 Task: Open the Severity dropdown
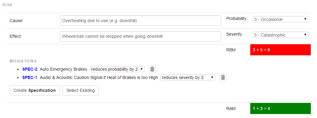281,35
